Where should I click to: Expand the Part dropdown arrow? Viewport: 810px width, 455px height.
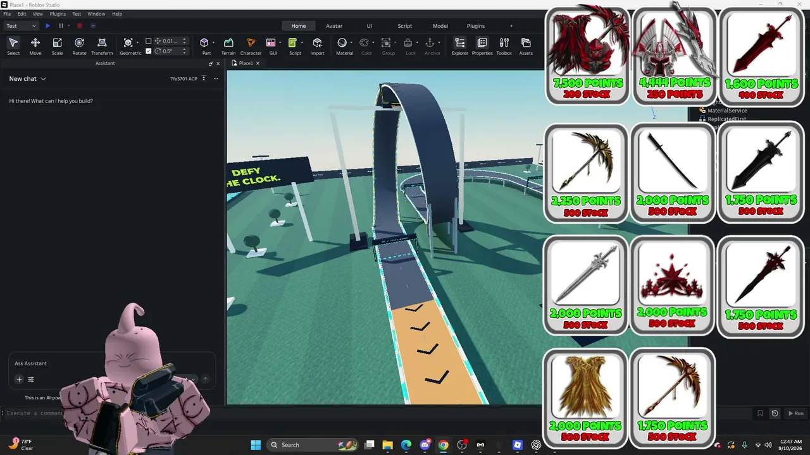click(213, 43)
